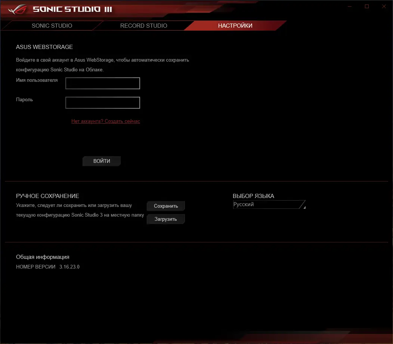
Task: Open the RECORD STUDIO tab
Action: pyautogui.click(x=143, y=25)
